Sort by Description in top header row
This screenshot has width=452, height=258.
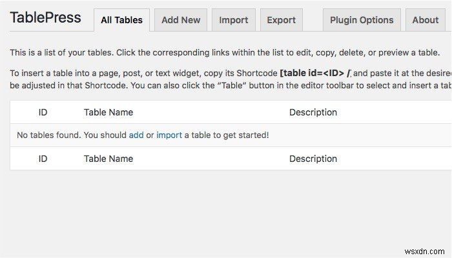coord(313,112)
